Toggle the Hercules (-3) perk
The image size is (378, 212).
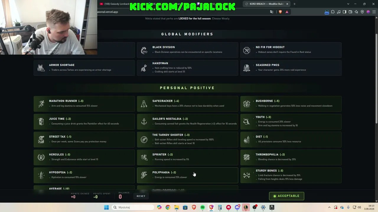pos(84,157)
